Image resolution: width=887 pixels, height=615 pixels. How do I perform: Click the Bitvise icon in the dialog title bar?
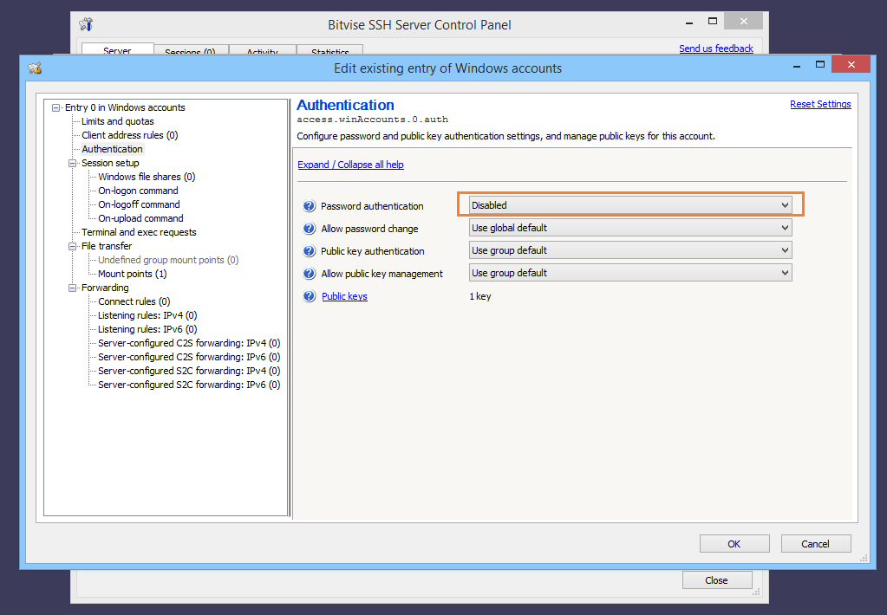point(35,68)
